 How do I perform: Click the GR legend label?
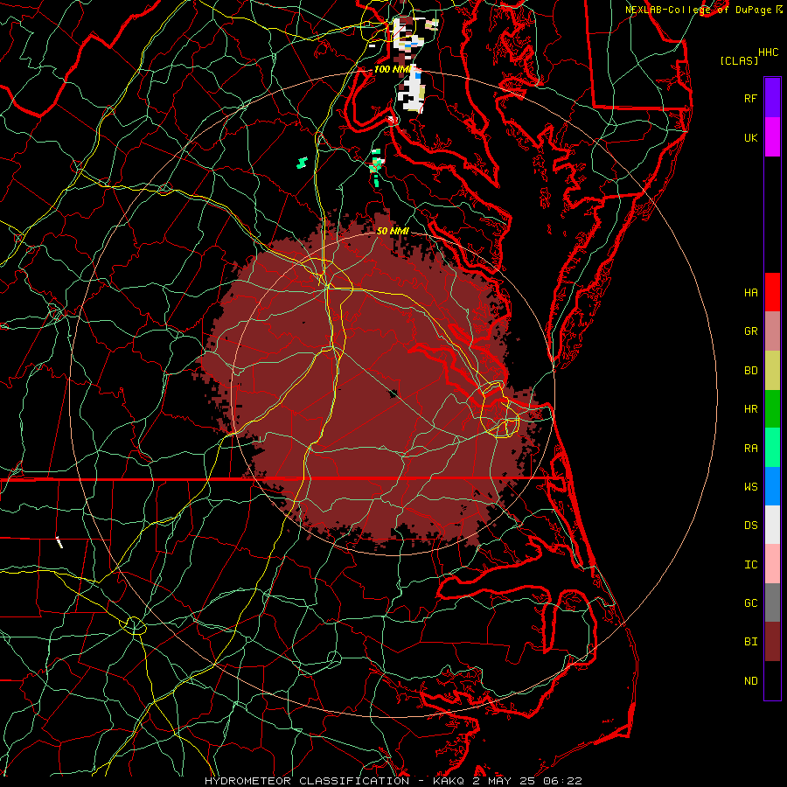[x=750, y=331]
